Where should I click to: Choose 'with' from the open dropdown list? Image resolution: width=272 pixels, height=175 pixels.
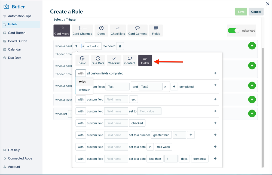[x=84, y=82]
